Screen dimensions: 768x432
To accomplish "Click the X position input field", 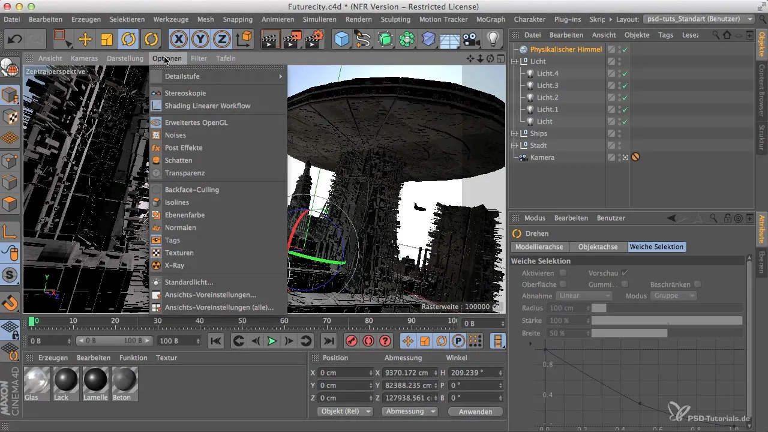I will pos(346,373).
